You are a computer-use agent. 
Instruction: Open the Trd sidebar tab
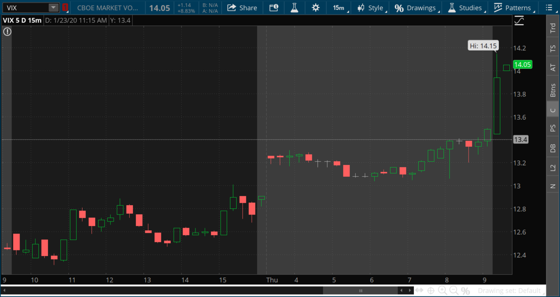pos(553,27)
